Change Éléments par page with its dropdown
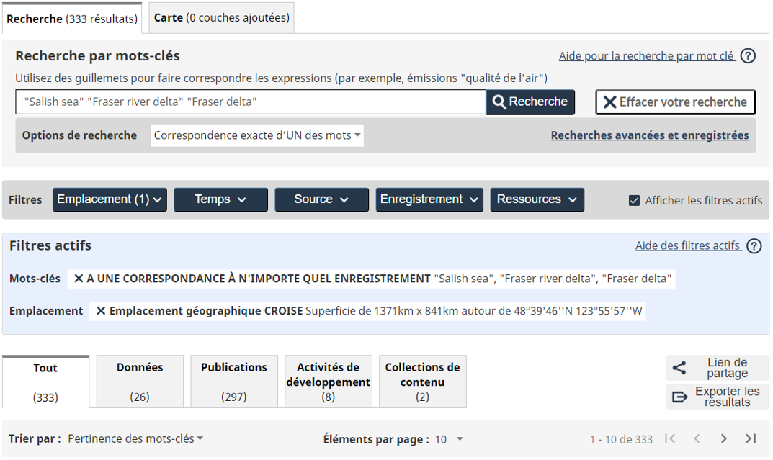773x460 pixels. 458,438
